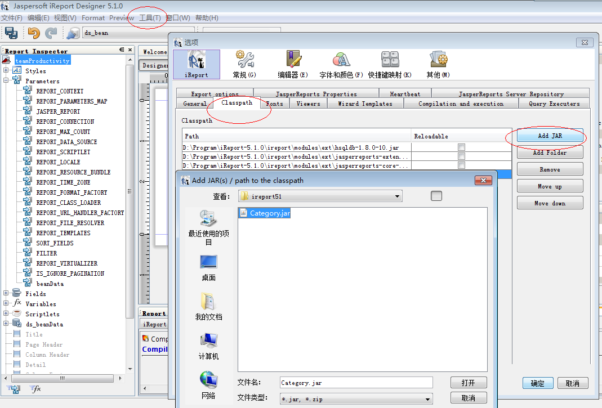602x408 pixels.
Task: Select the REPORT_CONTEXT parameter
Action: pos(60,91)
